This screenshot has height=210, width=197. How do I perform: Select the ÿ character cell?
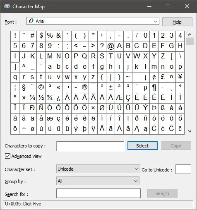93,129
